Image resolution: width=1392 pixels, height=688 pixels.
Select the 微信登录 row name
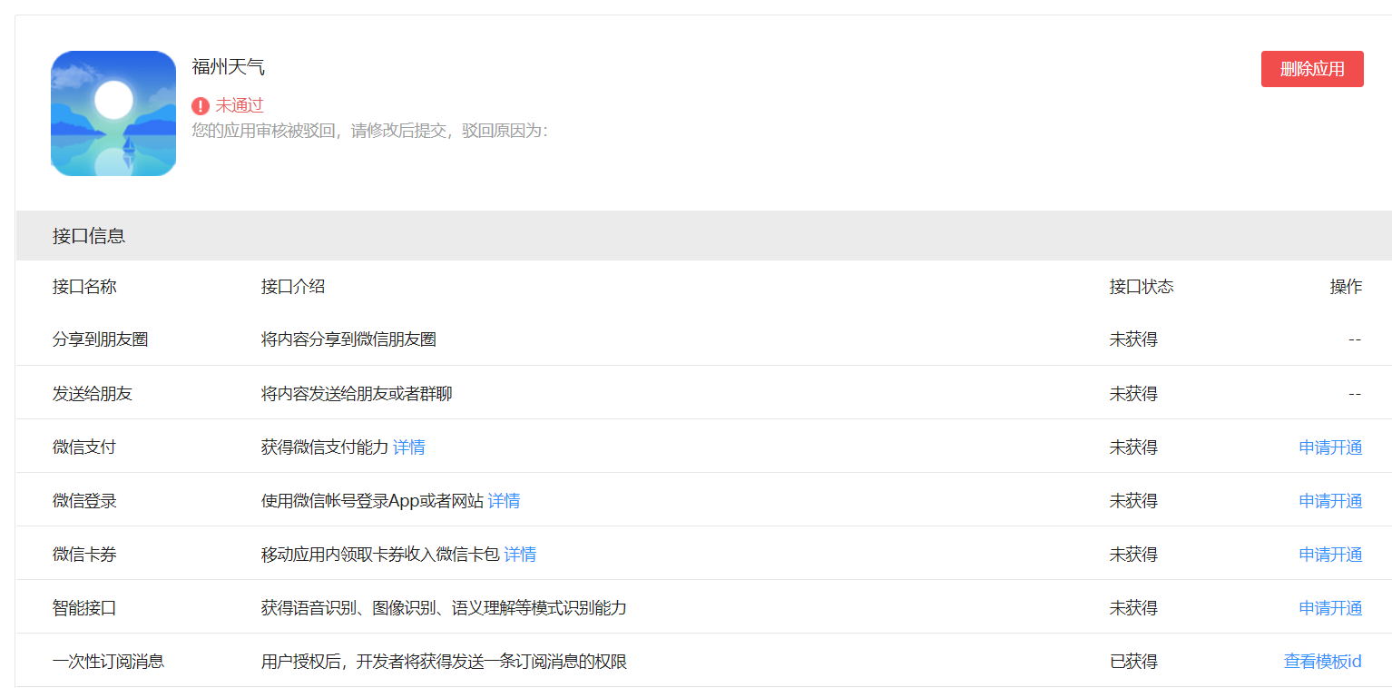pyautogui.click(x=84, y=501)
